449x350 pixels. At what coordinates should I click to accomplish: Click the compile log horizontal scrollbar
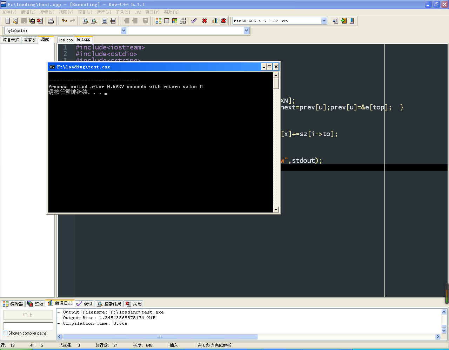point(160,337)
